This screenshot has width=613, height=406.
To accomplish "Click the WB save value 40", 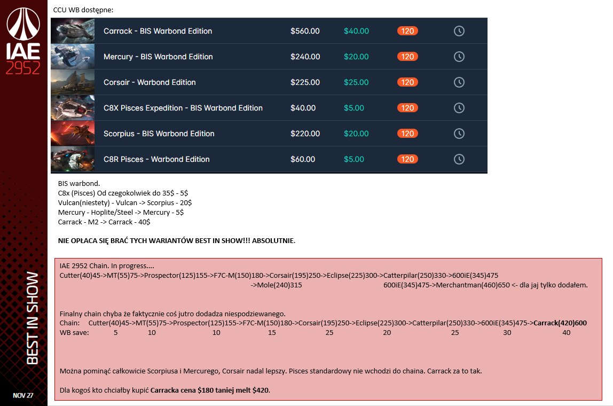I will (x=566, y=332).
